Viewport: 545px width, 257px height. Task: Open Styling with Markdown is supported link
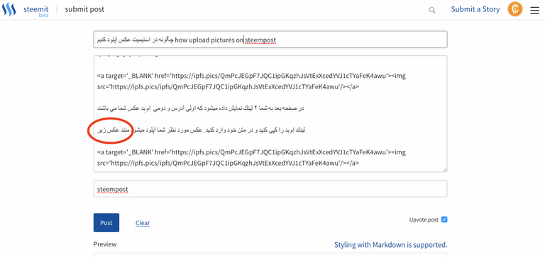pos(391,245)
